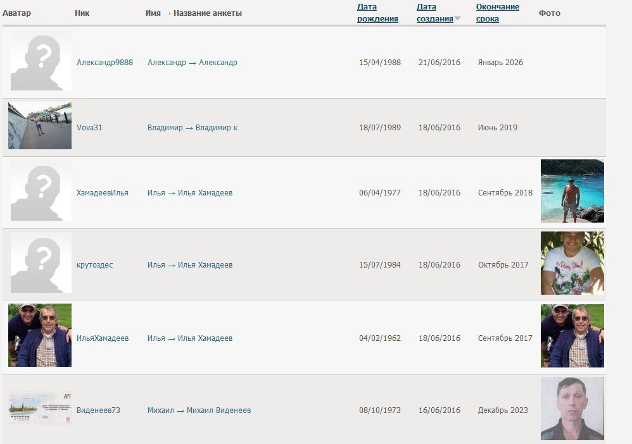Click the placeholder avatar for Александр9888
This screenshot has width=632, height=444.
41,61
